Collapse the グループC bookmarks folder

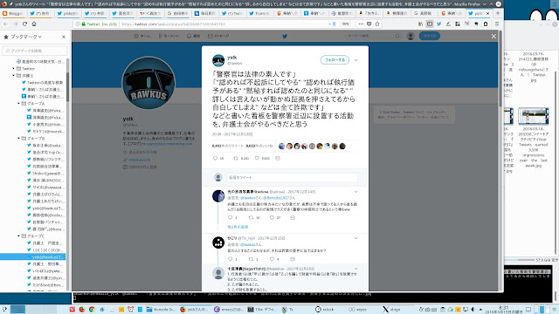19,235
